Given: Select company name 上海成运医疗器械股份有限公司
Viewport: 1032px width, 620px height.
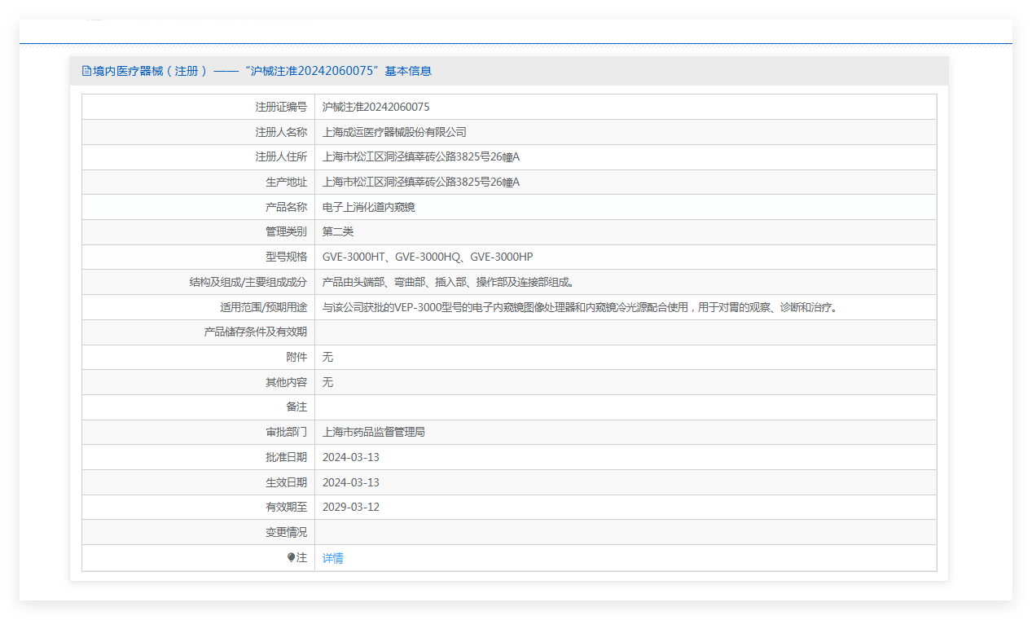Looking at the screenshot, I should click(394, 132).
